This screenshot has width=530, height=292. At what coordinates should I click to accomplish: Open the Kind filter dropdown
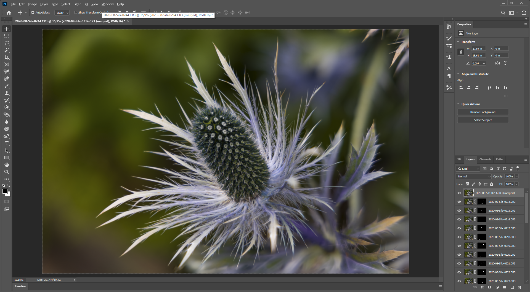(x=468, y=169)
